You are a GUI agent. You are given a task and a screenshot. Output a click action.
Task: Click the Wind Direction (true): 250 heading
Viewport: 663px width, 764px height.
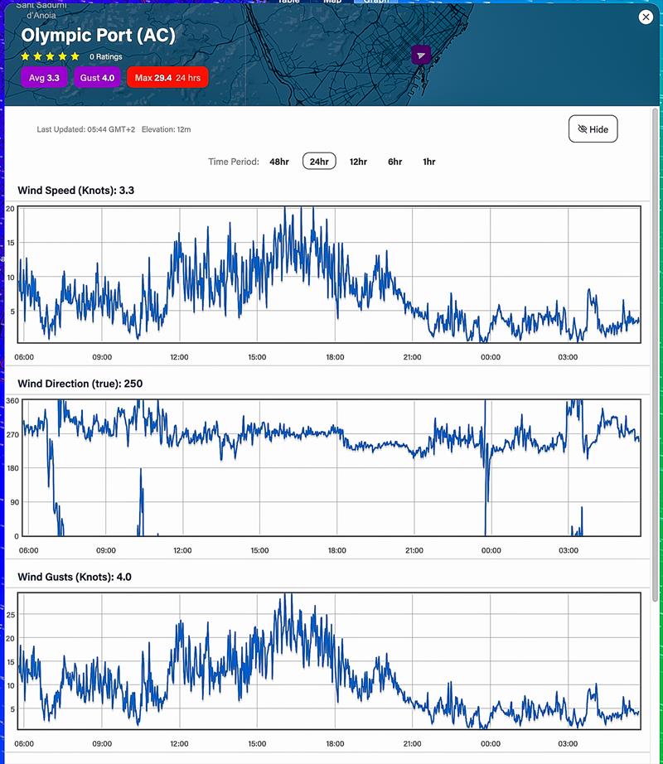click(80, 384)
